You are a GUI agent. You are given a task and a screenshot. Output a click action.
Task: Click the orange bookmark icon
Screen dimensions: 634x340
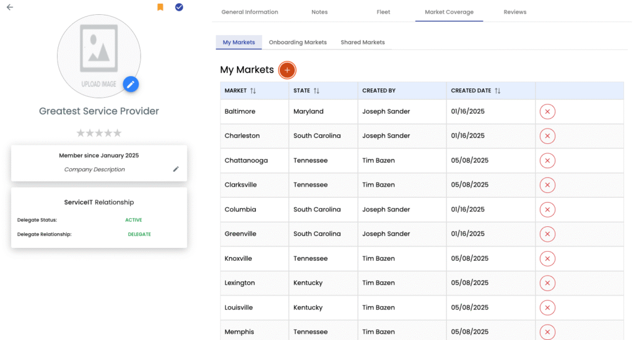(x=160, y=7)
